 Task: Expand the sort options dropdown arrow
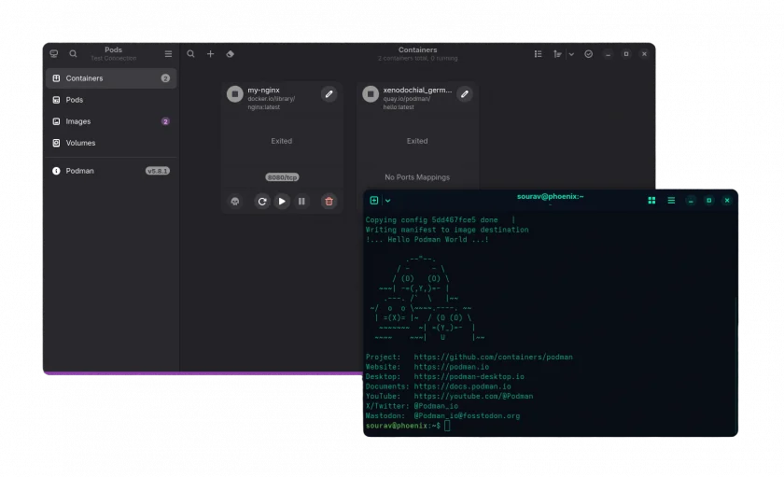click(571, 54)
